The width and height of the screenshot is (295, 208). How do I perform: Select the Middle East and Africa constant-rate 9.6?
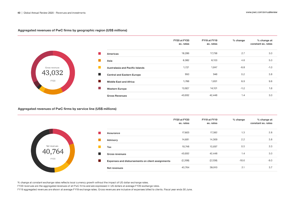tap(270, 81)
